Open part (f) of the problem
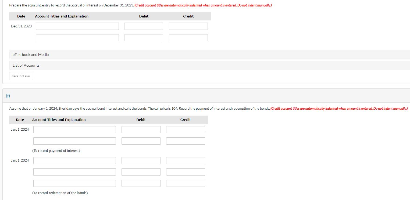The height and width of the screenshot is (200, 410). click(x=8, y=96)
